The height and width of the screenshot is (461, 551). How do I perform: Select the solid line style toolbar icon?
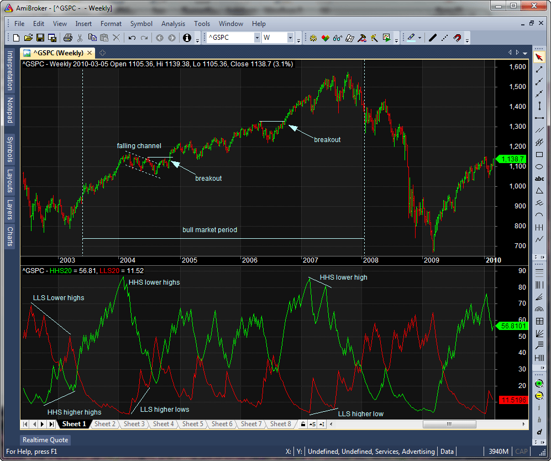433,38
